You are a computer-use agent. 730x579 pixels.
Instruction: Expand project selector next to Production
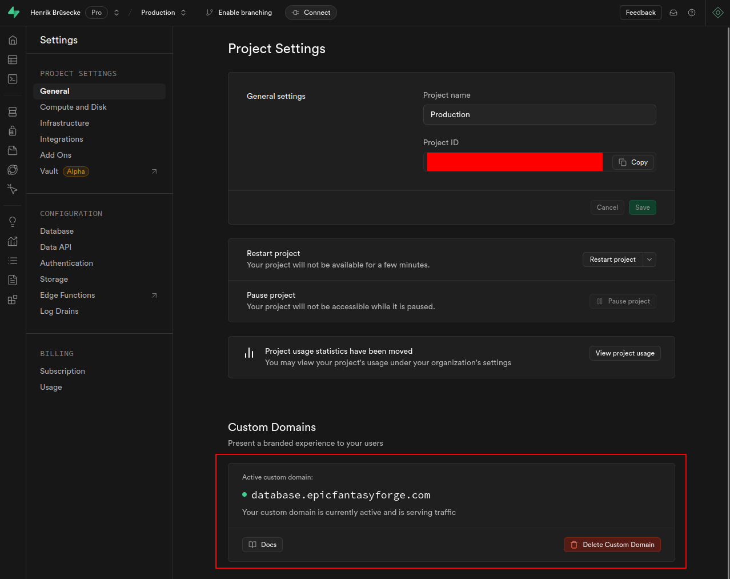[x=183, y=13]
